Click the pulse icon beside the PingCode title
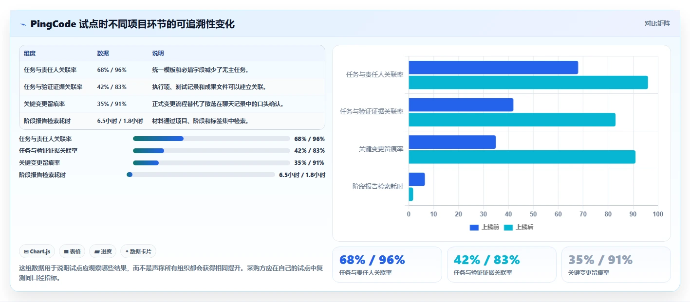 [x=23, y=24]
